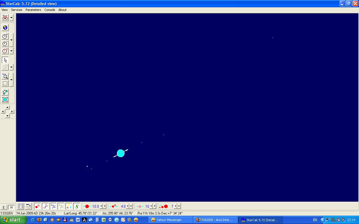Expand dropdown beside the red-hand clock icon
Screen dimensions: 359x224
click(x=11, y=51)
